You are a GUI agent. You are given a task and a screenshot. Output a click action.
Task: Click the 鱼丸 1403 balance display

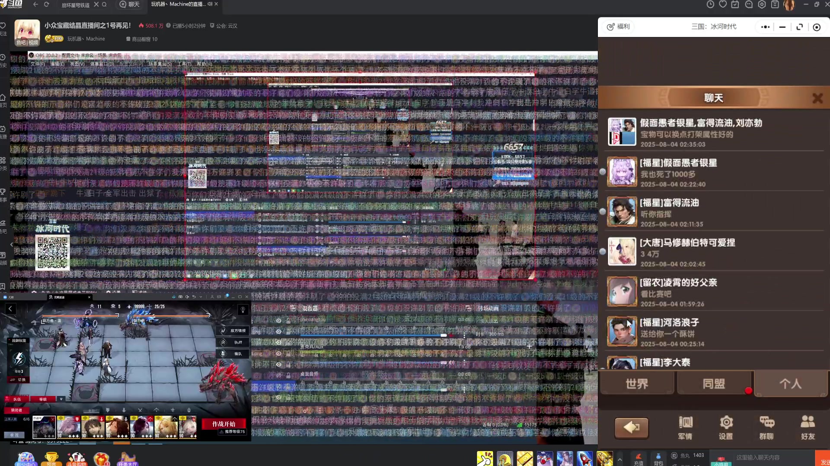688,456
